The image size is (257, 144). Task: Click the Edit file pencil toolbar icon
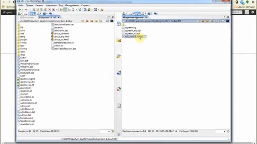coord(38,10)
